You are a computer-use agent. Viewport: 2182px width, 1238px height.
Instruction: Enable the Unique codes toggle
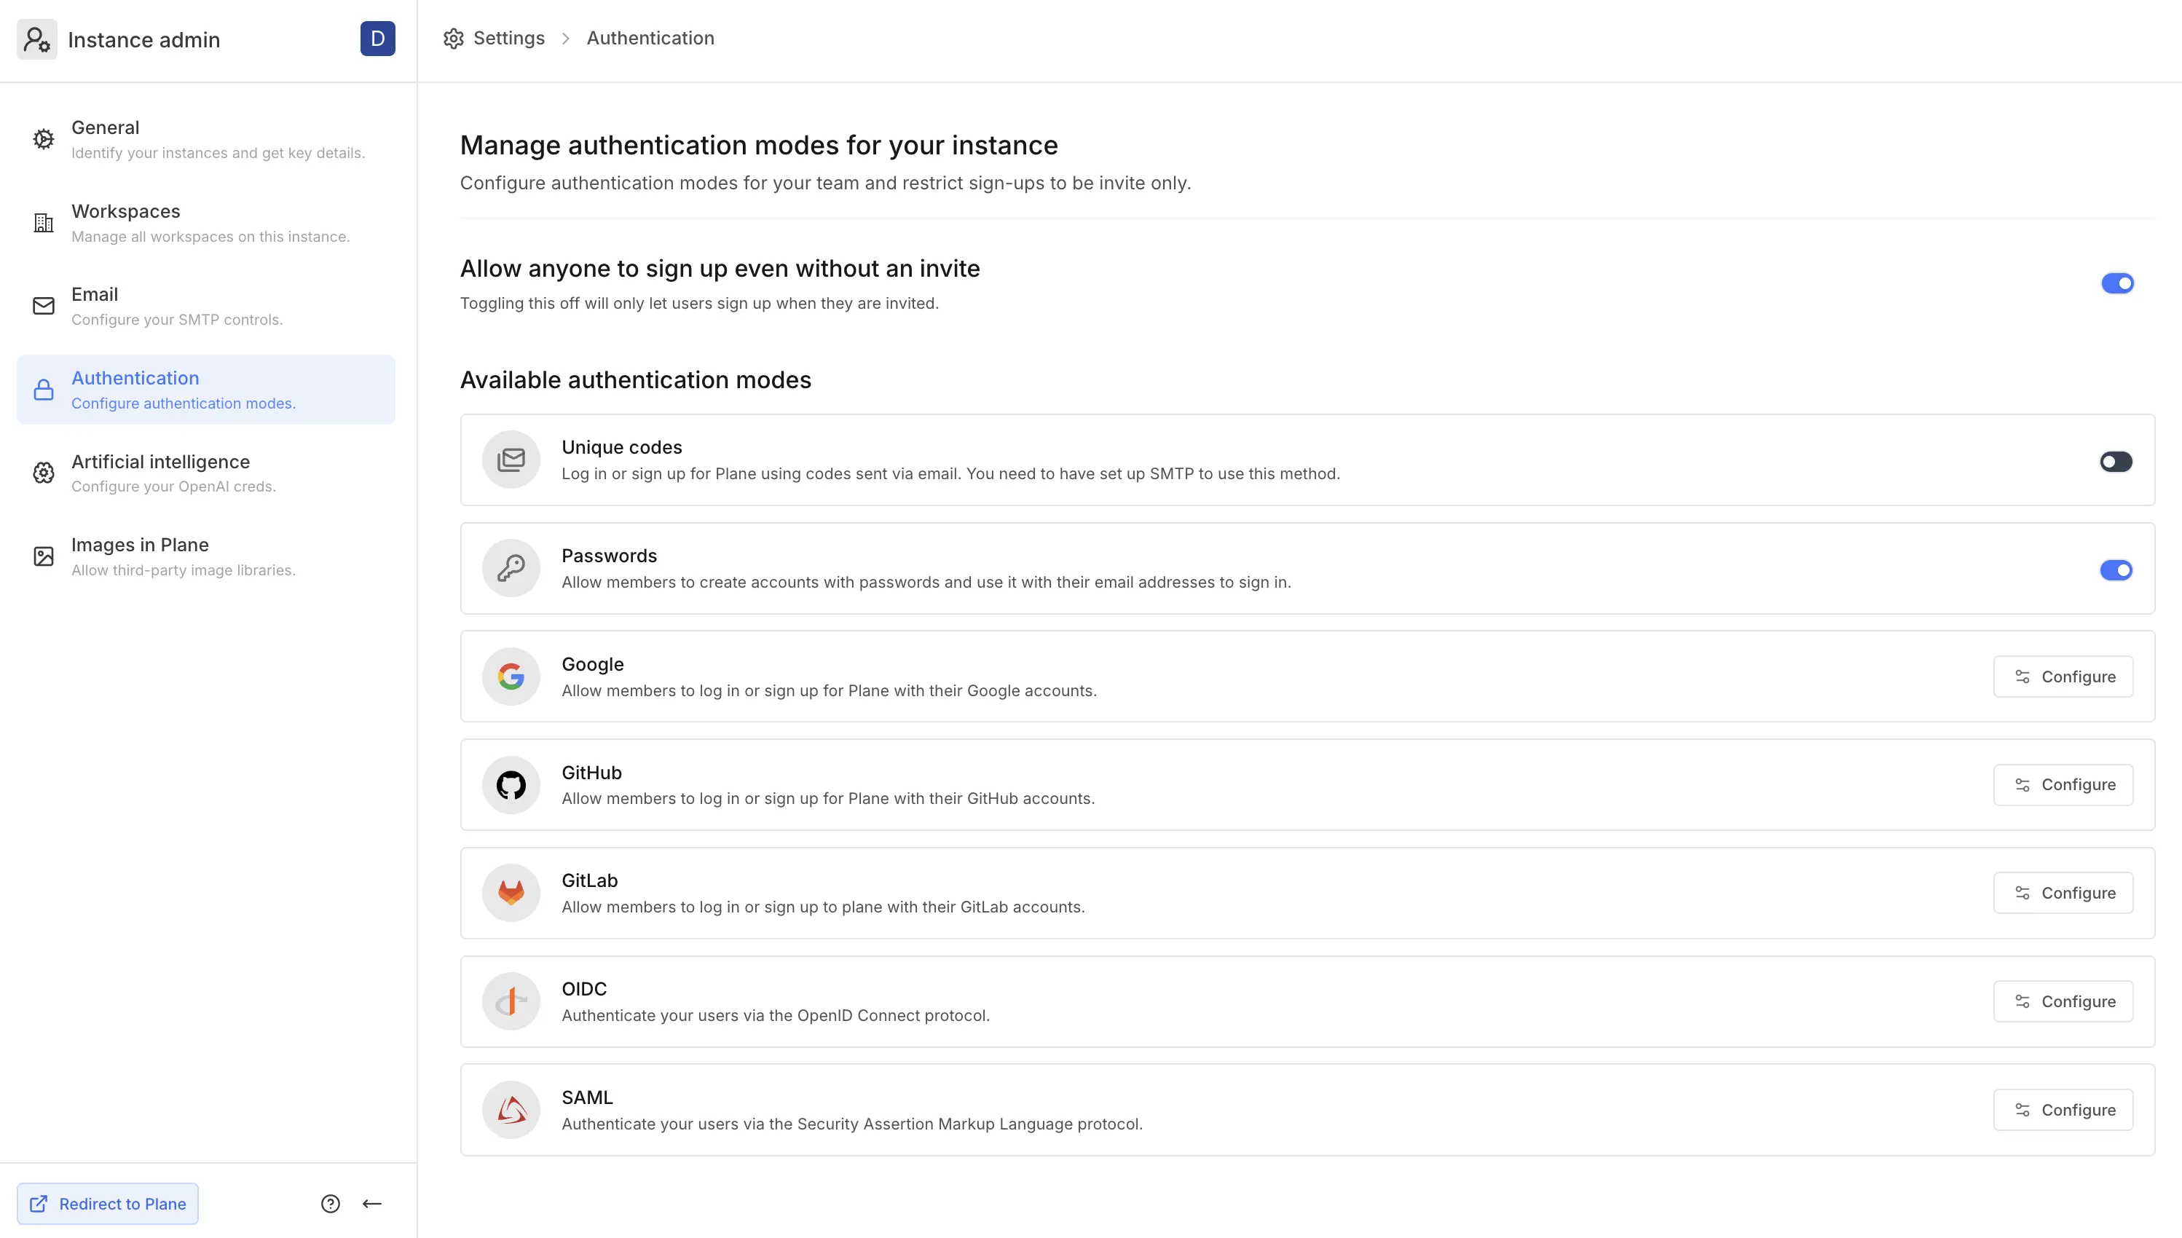[2116, 462]
